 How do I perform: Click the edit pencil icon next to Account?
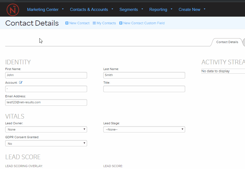point(20,82)
